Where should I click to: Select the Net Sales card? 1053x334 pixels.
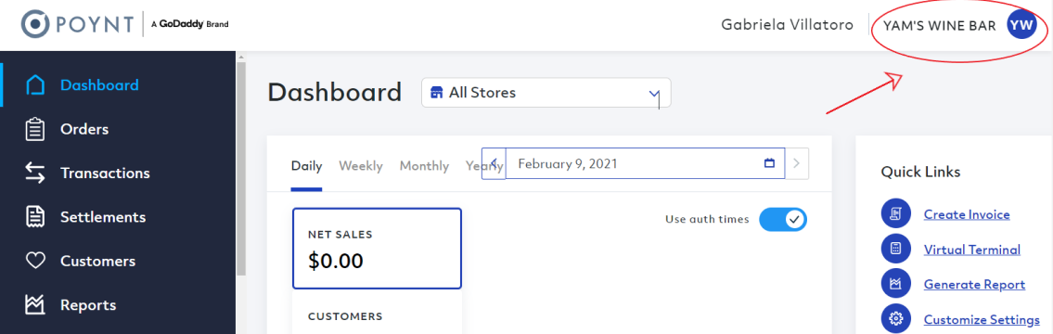(378, 249)
